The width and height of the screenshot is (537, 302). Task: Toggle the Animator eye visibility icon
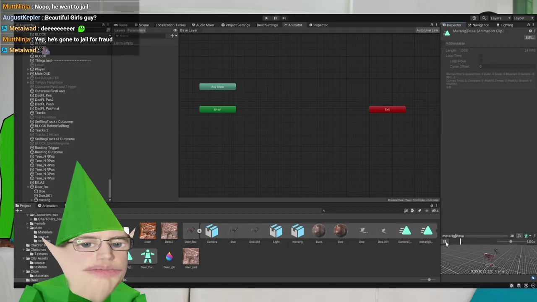(175, 30)
